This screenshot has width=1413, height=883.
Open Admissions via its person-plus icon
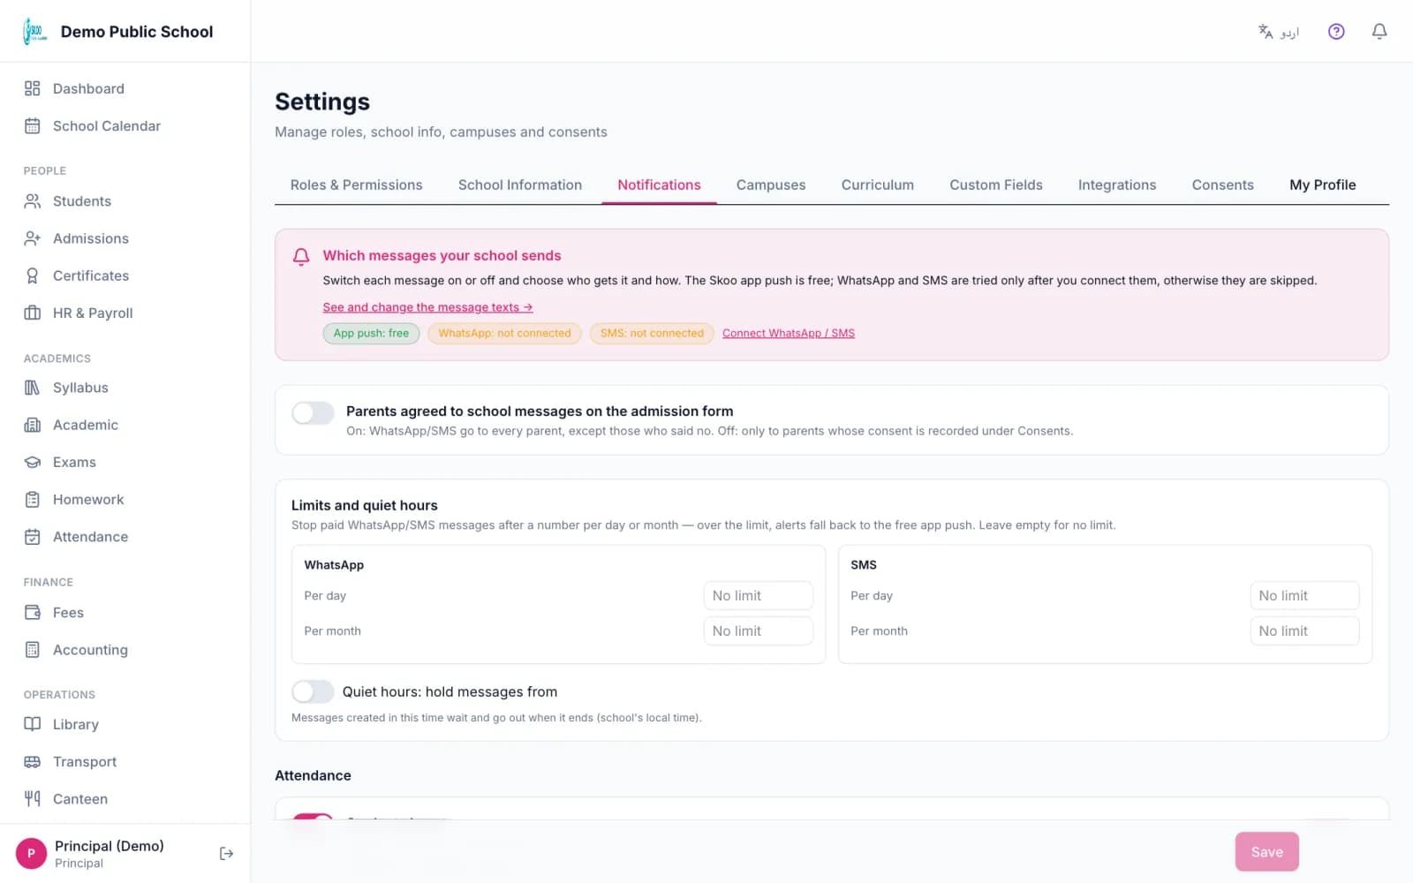pyautogui.click(x=33, y=238)
